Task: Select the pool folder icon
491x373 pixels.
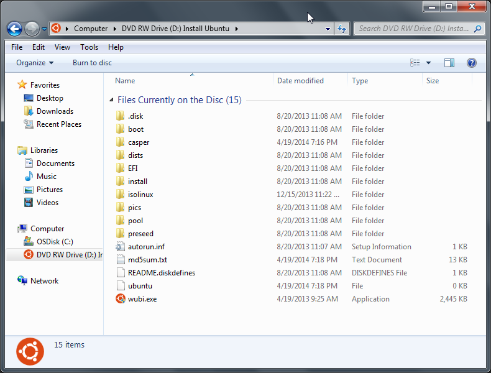Action: click(x=120, y=221)
